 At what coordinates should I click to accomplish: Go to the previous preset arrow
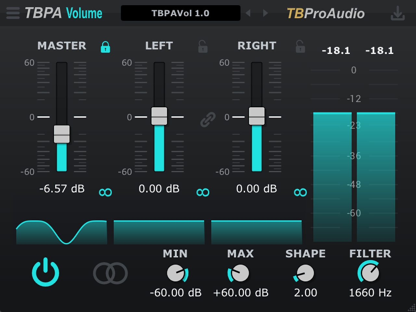click(248, 13)
